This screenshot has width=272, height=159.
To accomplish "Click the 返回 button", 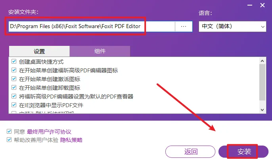I will [x=190, y=151].
